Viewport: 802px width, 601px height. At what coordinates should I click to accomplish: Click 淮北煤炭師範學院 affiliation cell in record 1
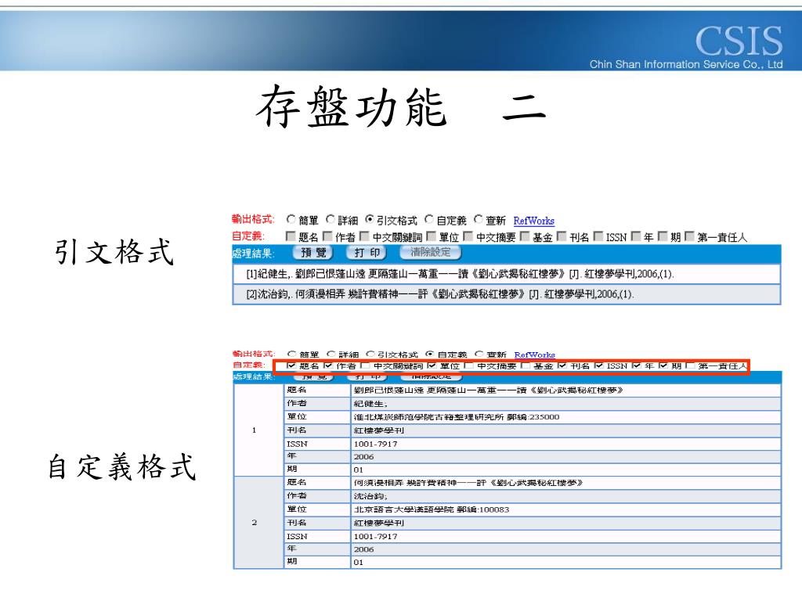(x=565, y=417)
